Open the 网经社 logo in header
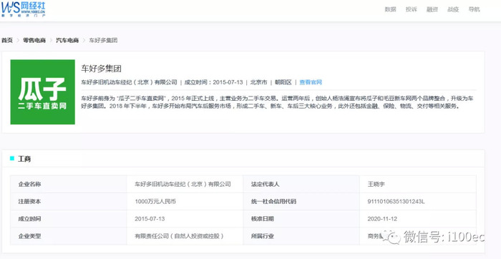The height and width of the screenshot is (259, 501). point(24,9)
